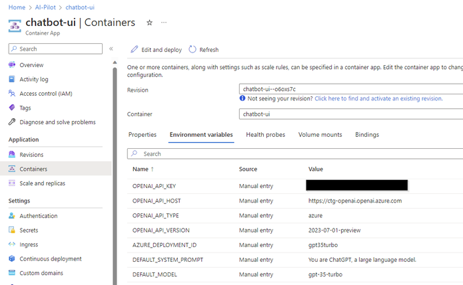Click the Secrets icon

coord(12,230)
